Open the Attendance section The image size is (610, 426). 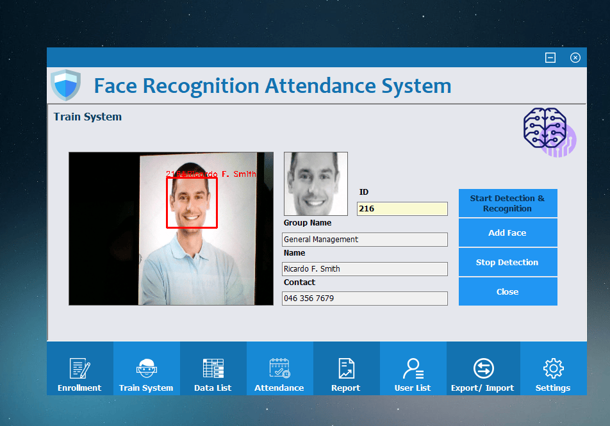click(279, 369)
